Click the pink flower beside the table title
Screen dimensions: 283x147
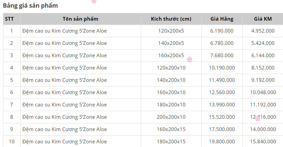click(94, 1)
